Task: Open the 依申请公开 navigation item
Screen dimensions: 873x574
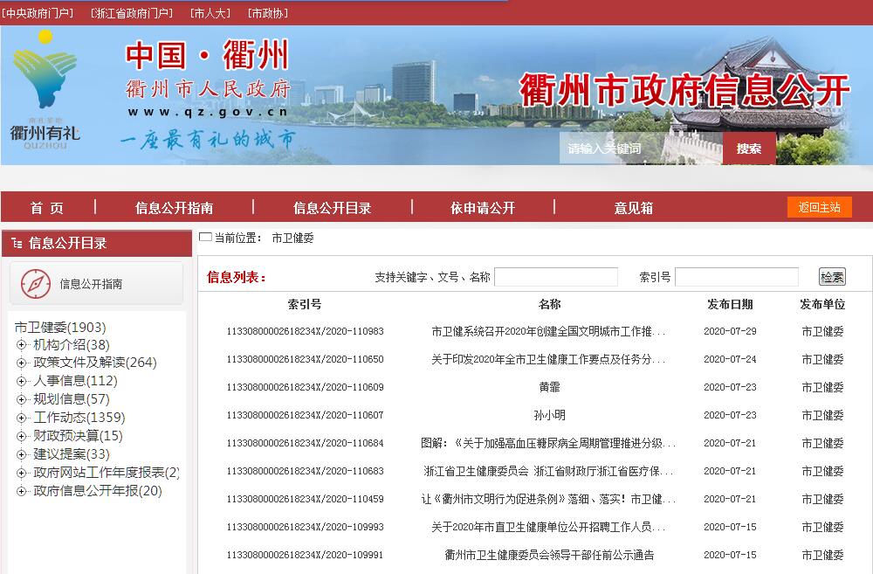Action: coord(482,208)
